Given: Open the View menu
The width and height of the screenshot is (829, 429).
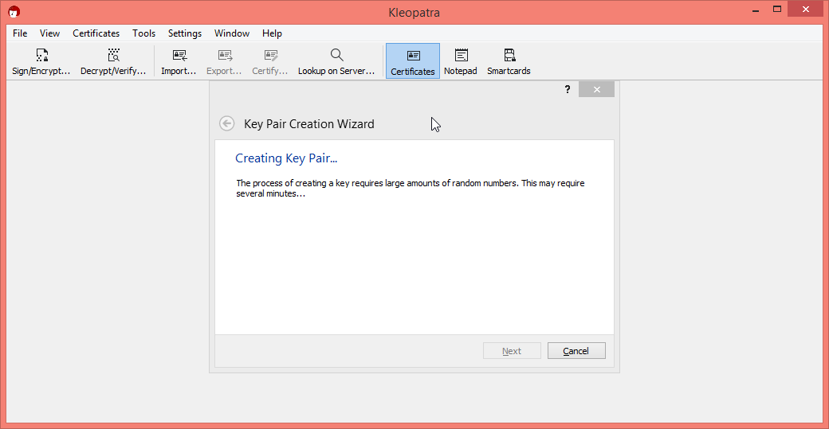Looking at the screenshot, I should pyautogui.click(x=50, y=33).
